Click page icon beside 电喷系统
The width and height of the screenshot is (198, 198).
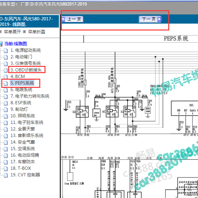(6, 90)
